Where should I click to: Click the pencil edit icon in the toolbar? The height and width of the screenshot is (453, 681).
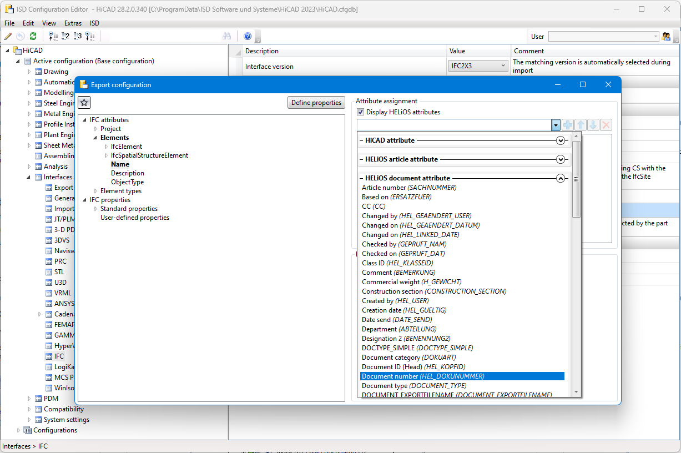click(8, 36)
